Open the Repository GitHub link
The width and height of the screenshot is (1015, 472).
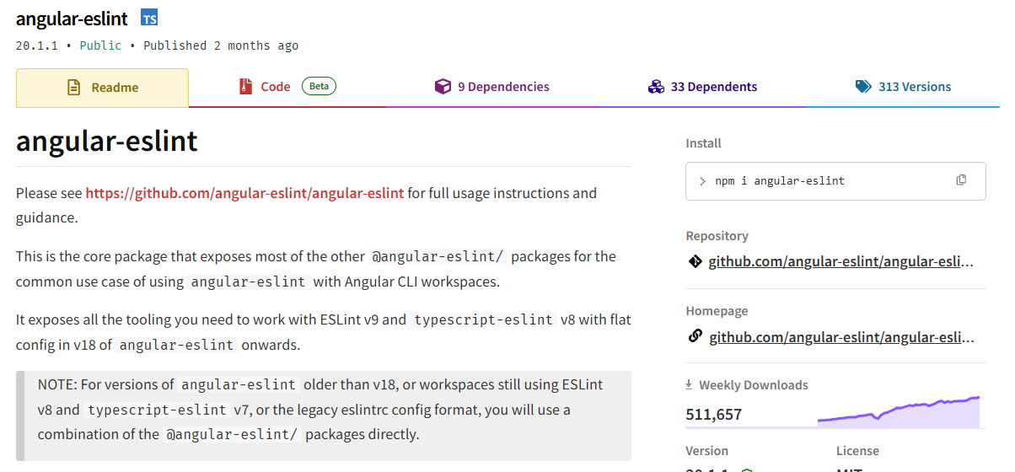[841, 262]
